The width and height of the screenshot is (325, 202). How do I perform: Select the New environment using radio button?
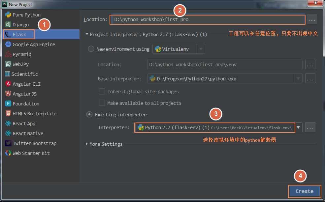91,49
